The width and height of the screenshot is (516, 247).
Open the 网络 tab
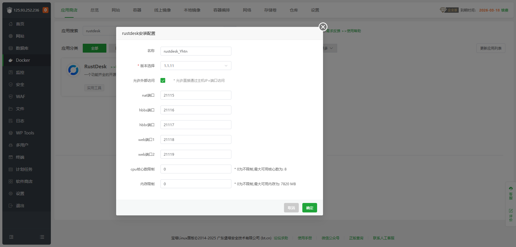click(x=247, y=10)
